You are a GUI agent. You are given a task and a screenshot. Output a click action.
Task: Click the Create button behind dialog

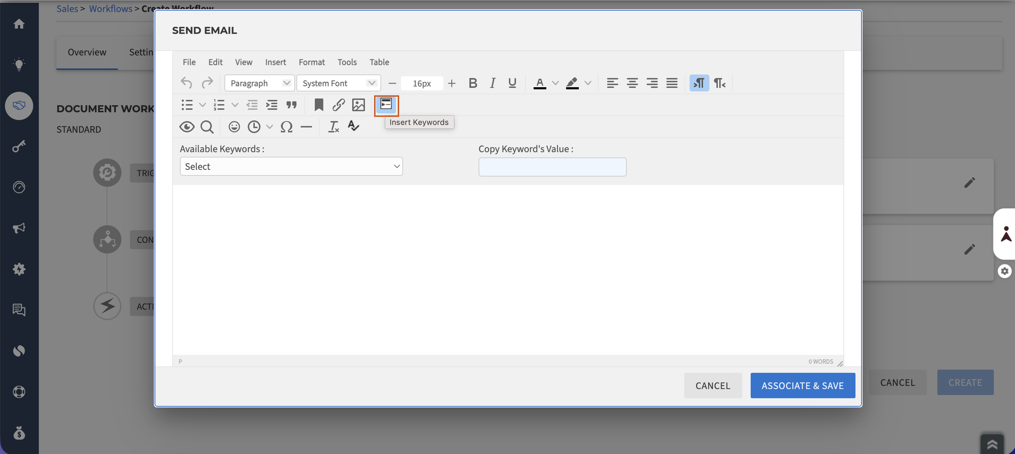(x=965, y=382)
